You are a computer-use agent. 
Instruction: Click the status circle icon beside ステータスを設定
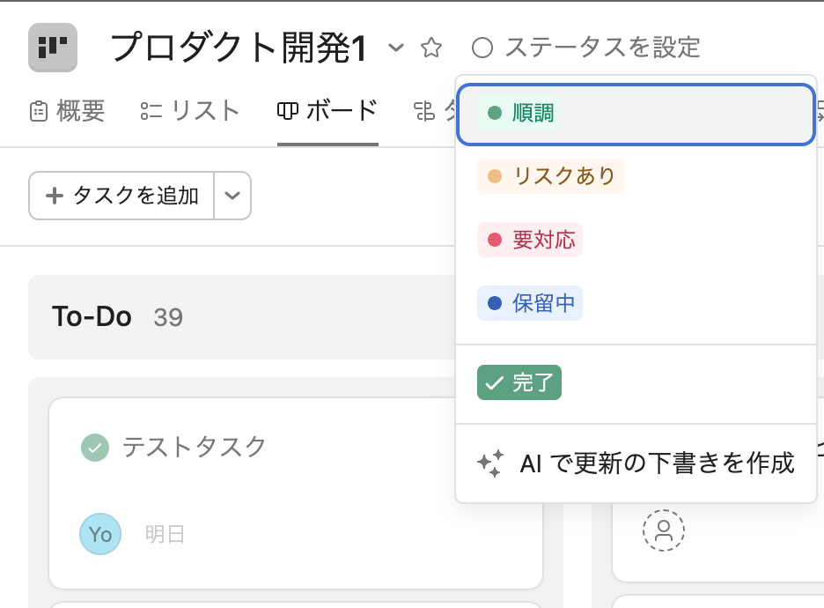click(482, 47)
